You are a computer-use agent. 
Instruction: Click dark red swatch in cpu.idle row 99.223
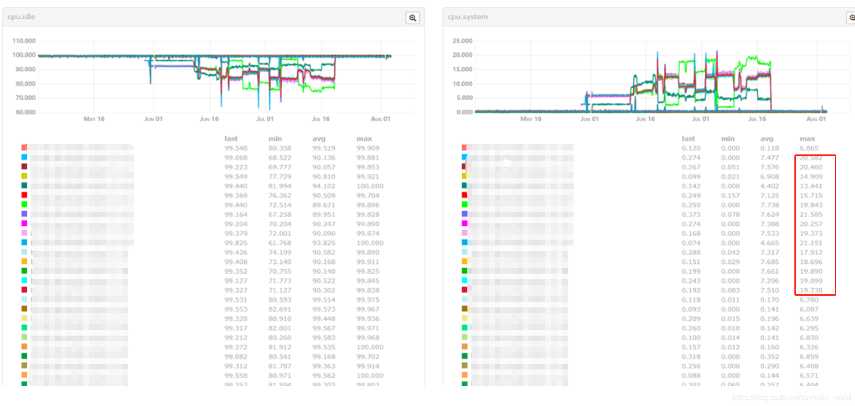pos(24,166)
